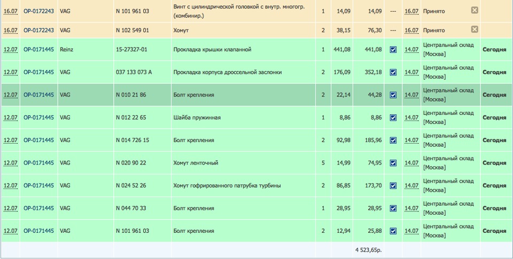Toggle checkbox for Хомут гофрированного патрубка турбины
Image resolution: width=513 pixels, height=259 pixels.
pyautogui.click(x=393, y=186)
